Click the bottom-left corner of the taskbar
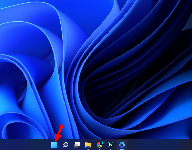 click(1, 148)
